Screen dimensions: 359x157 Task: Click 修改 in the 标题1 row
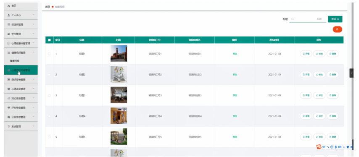tap(319, 54)
